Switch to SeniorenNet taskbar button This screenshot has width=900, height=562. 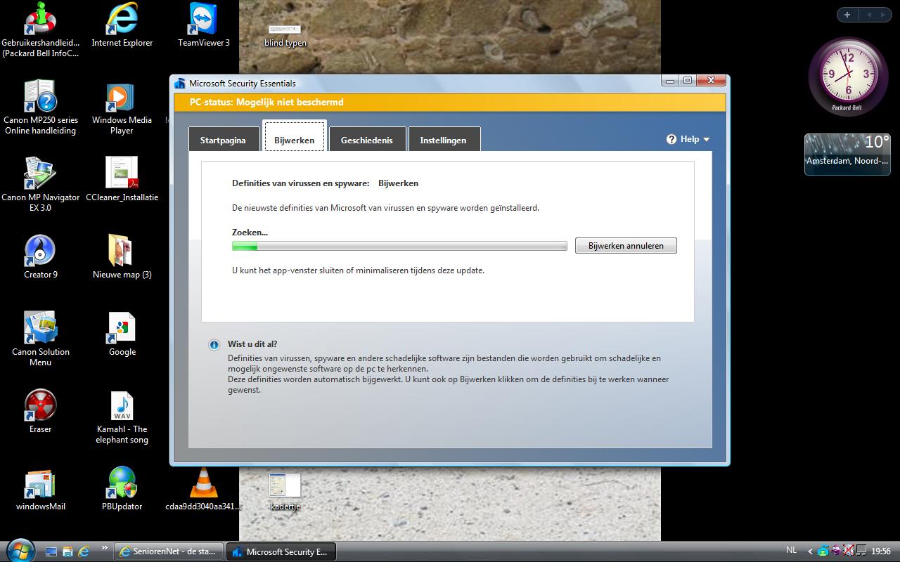(x=169, y=551)
